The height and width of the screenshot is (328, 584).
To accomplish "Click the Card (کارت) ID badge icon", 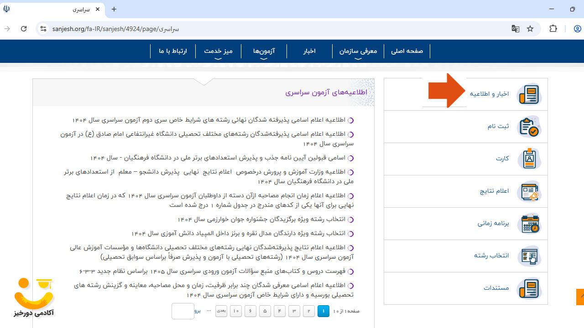I will tap(529, 159).
